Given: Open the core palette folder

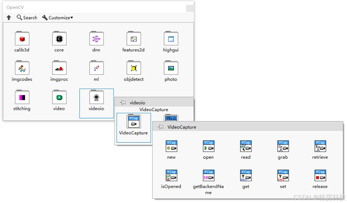Looking at the screenshot, I should (x=59, y=39).
